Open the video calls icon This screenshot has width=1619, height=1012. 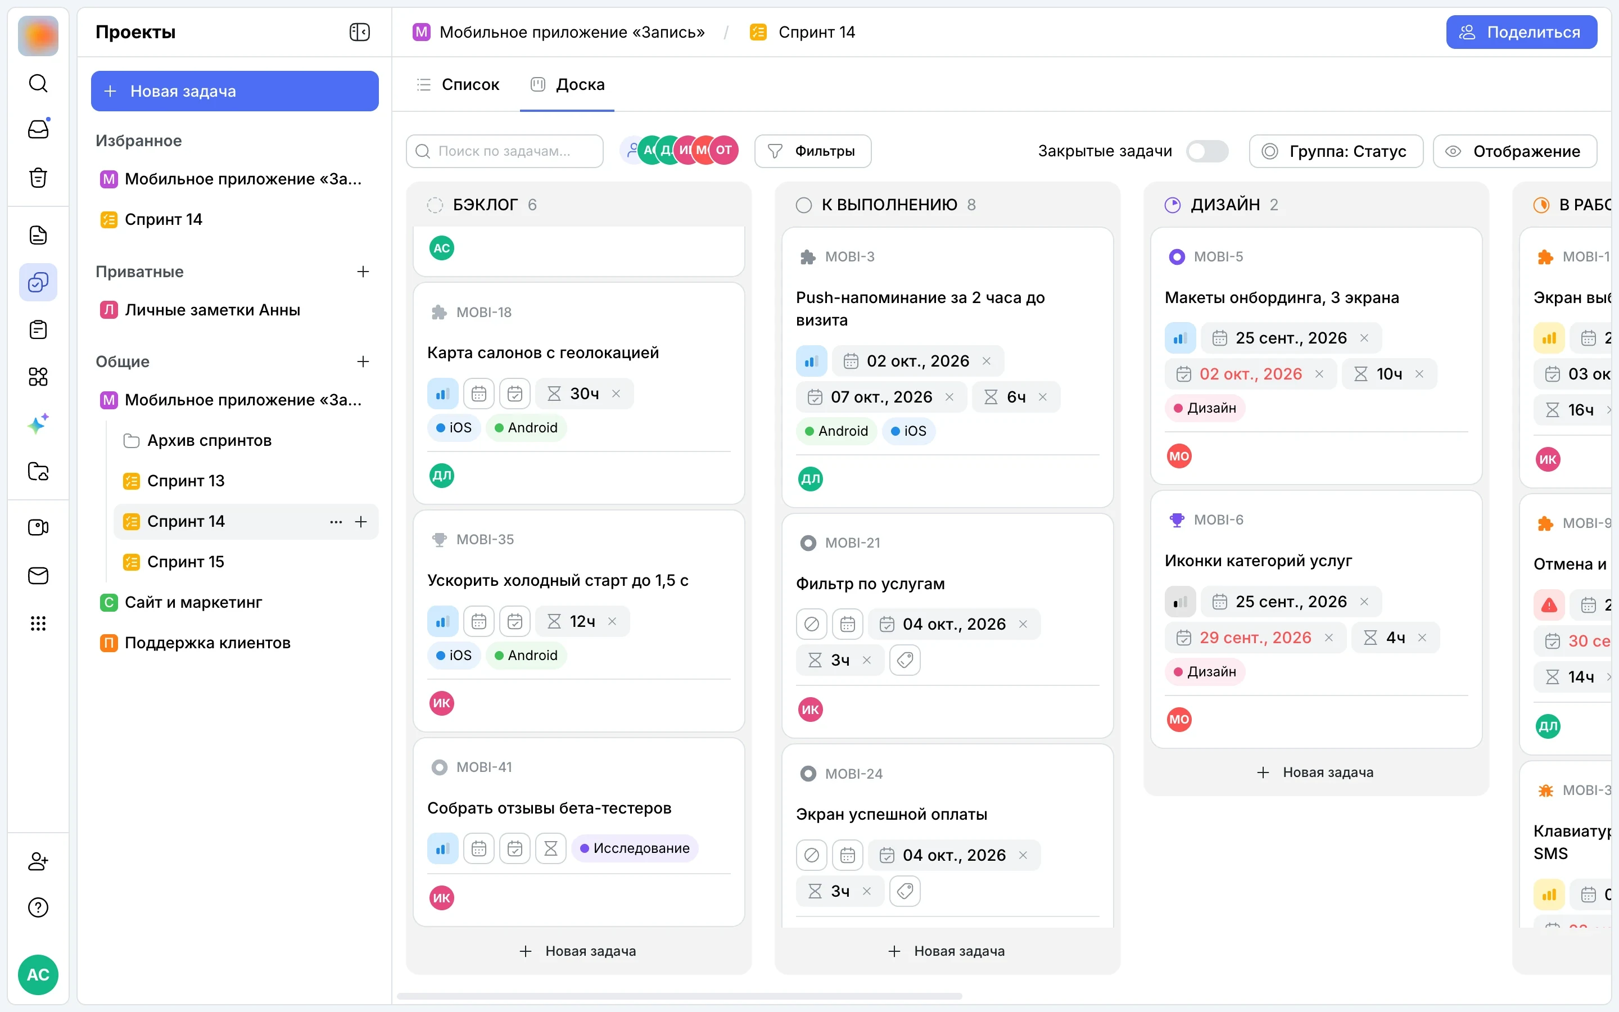coord(38,527)
